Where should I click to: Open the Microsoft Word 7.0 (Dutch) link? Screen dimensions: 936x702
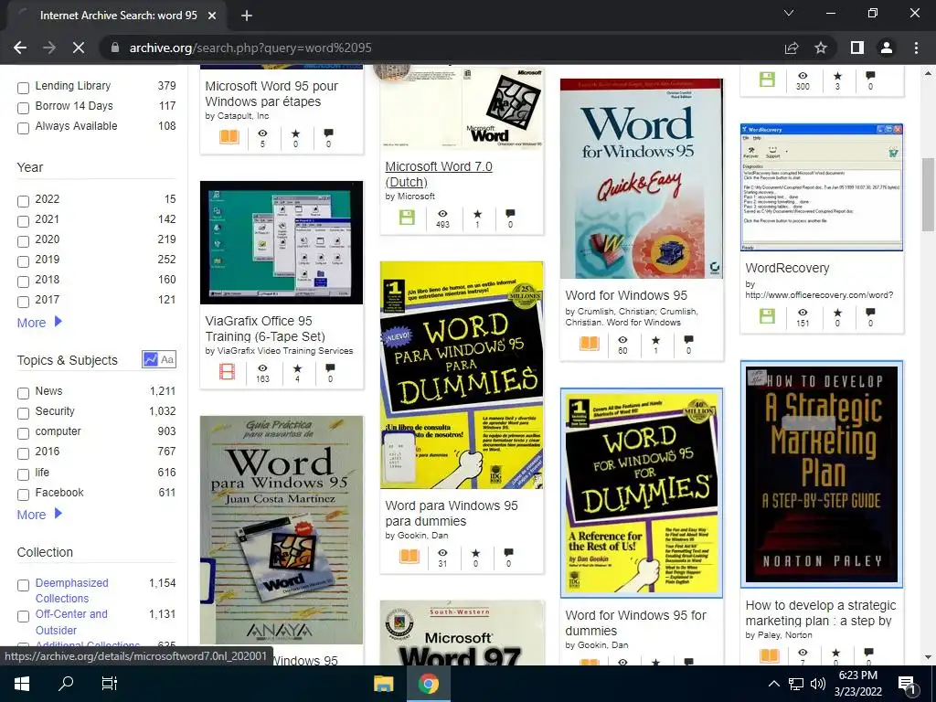coord(439,175)
